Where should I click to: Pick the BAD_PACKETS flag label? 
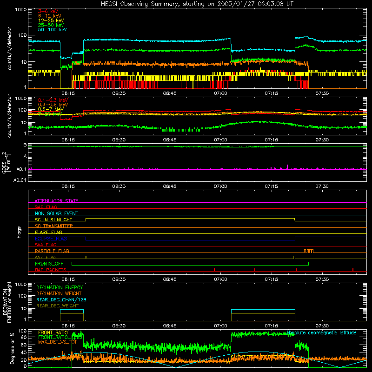coord(51,270)
